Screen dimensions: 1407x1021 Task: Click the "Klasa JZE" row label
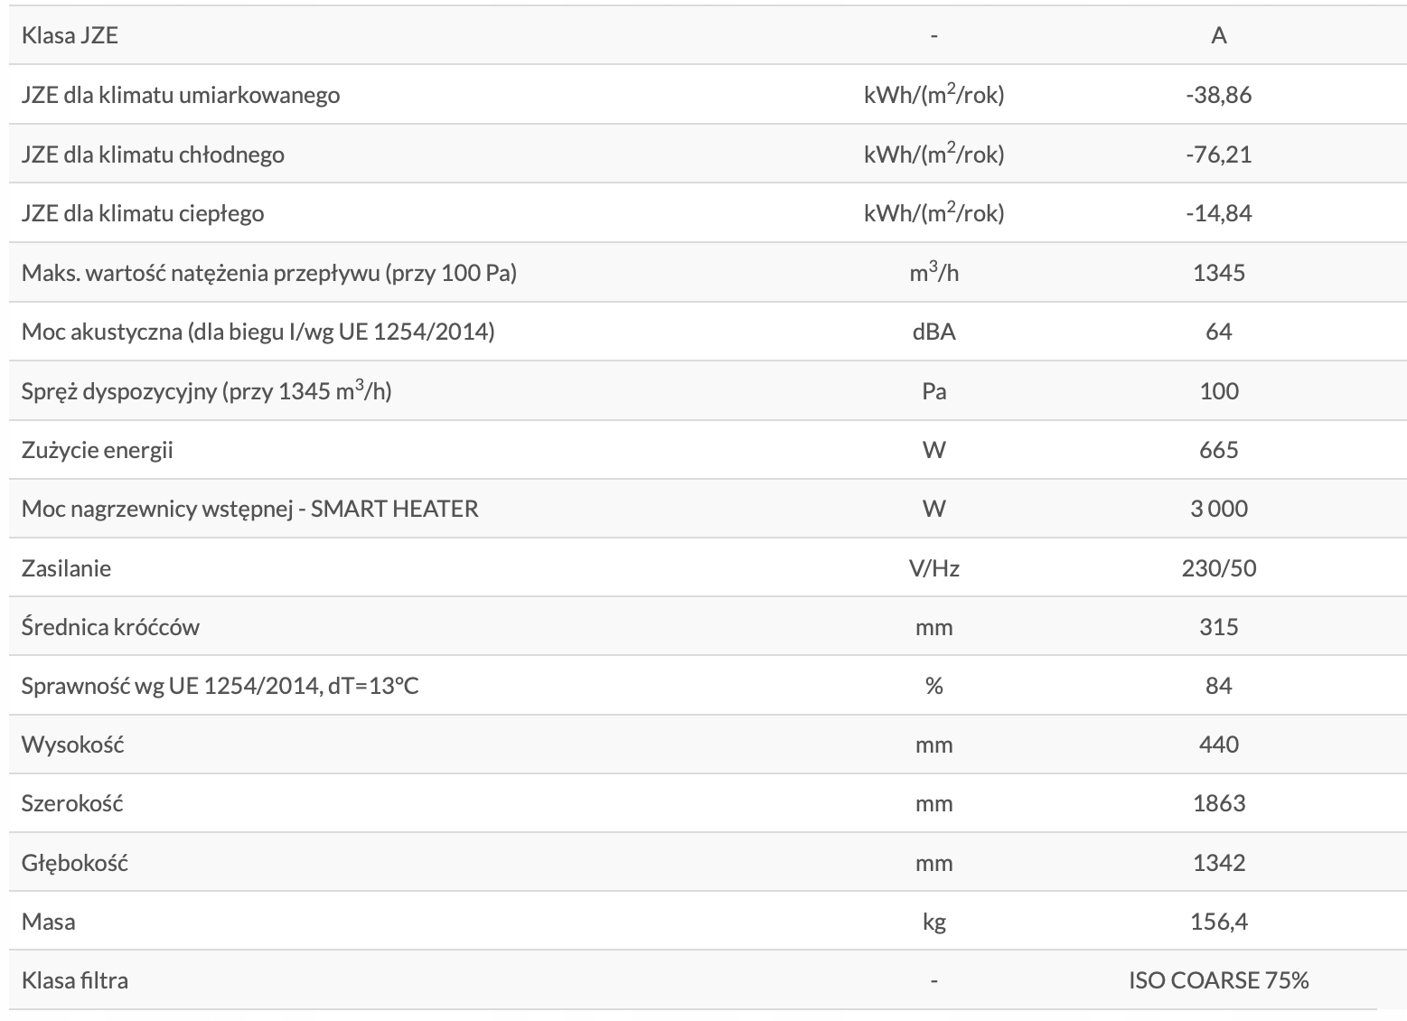tap(70, 35)
